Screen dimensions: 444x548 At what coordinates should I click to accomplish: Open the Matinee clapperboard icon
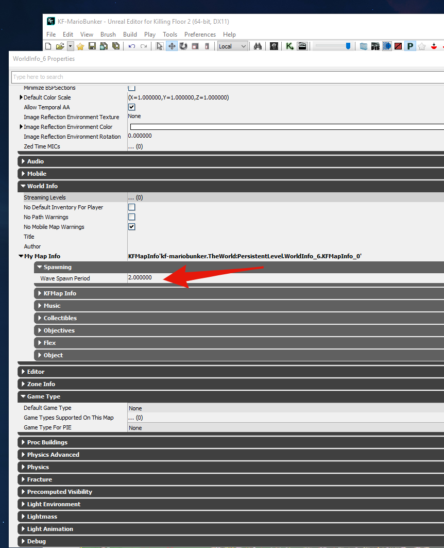[x=302, y=46]
